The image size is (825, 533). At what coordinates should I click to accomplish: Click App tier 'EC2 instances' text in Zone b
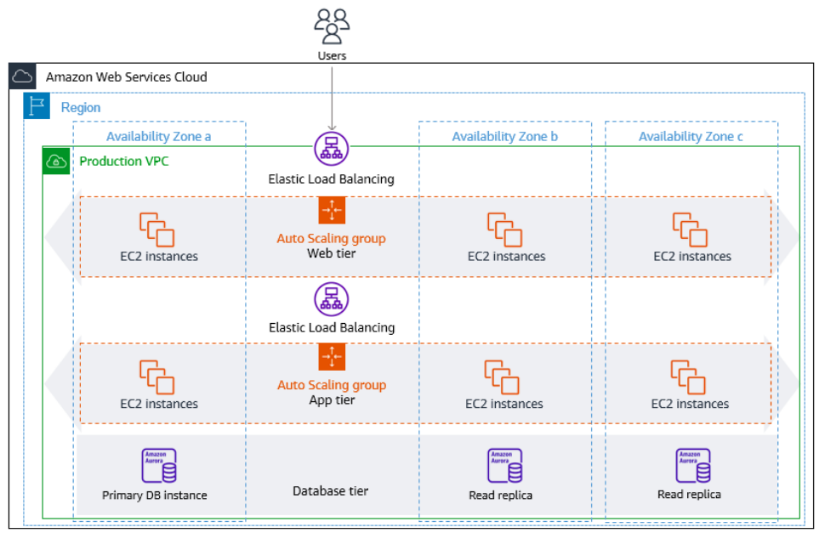click(504, 405)
